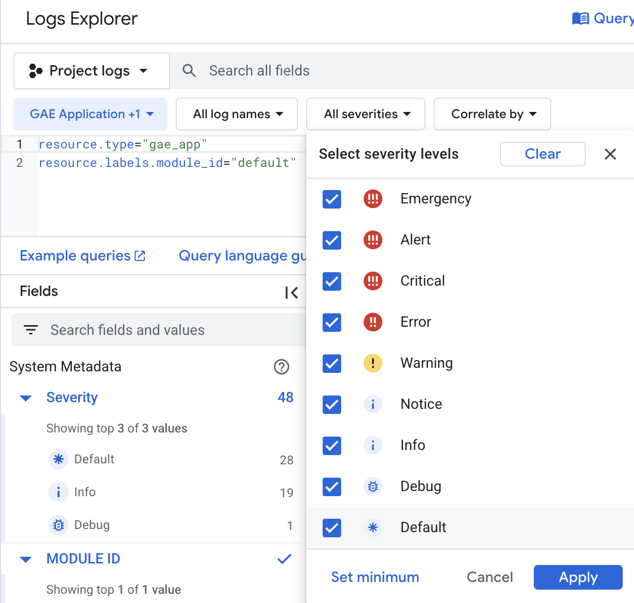
Task: Click the Search fields and values input
Action: pos(159,330)
